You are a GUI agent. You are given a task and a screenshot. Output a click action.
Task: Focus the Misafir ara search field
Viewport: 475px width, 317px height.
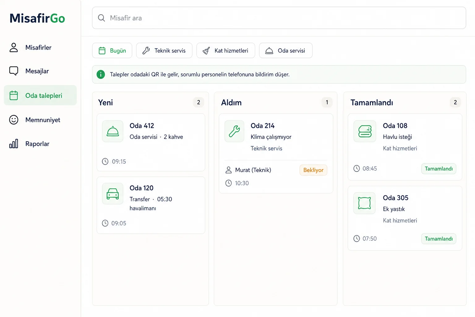click(x=279, y=18)
